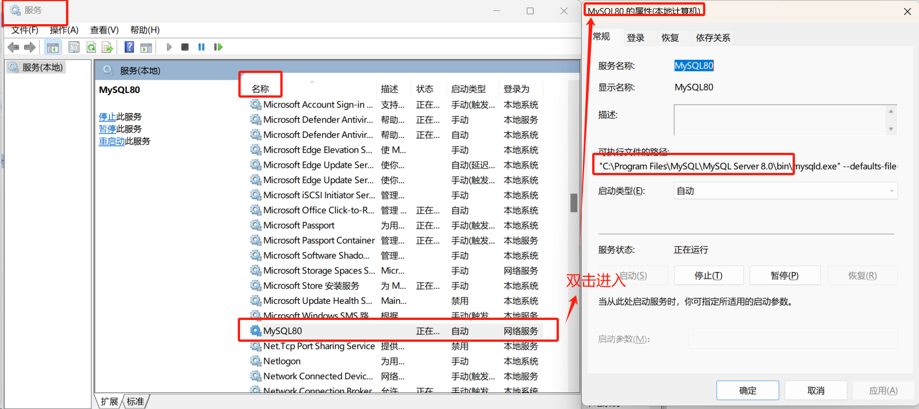The image size is (919, 409).
Task: Open the 查看(V) menu
Action: 105,30
